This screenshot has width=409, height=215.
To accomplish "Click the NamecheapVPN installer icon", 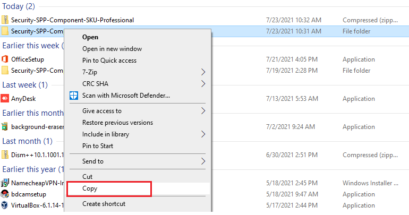I will tap(5, 183).
